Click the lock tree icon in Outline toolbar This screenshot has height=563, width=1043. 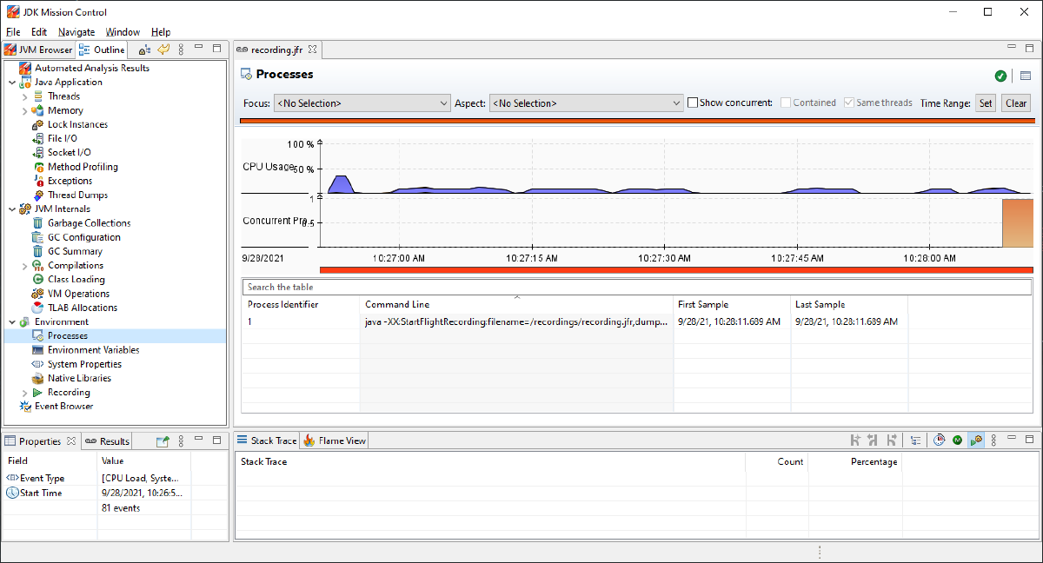(x=144, y=50)
